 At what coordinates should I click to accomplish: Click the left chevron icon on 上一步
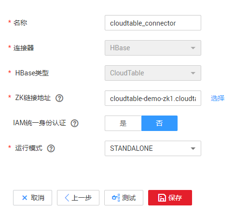point(67,198)
